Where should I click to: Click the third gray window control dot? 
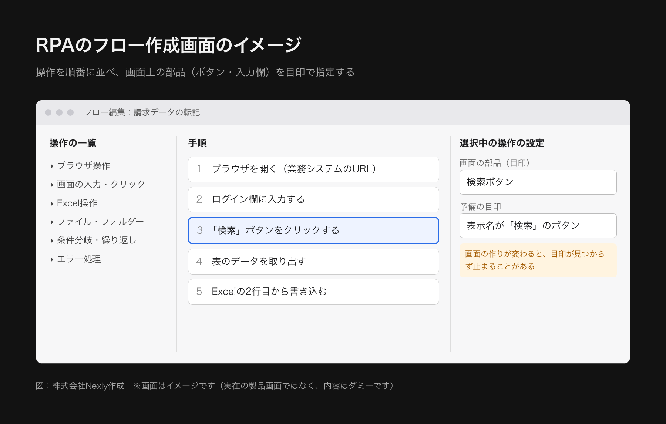click(x=70, y=112)
